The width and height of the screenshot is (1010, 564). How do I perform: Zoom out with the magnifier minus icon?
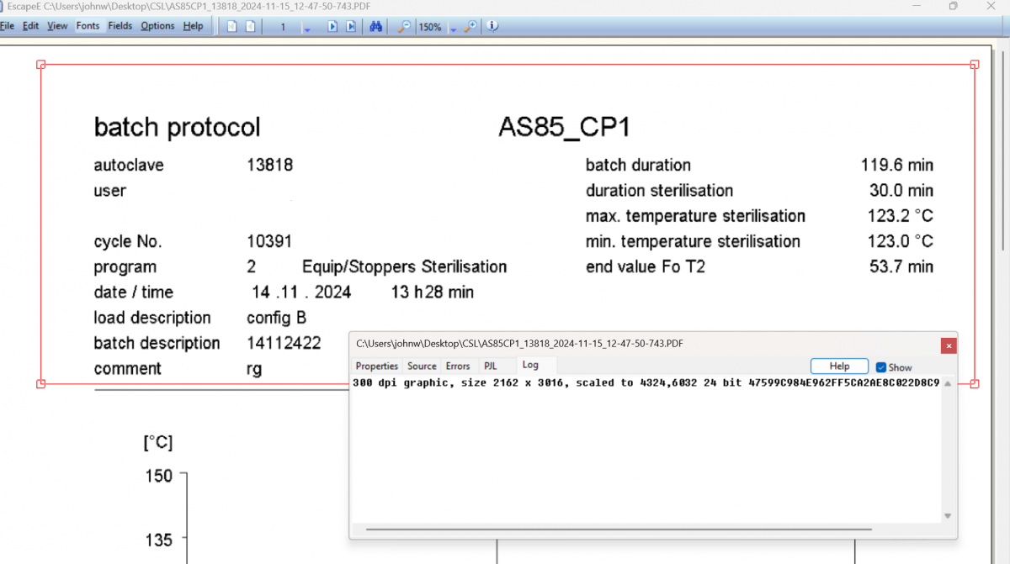pos(405,26)
